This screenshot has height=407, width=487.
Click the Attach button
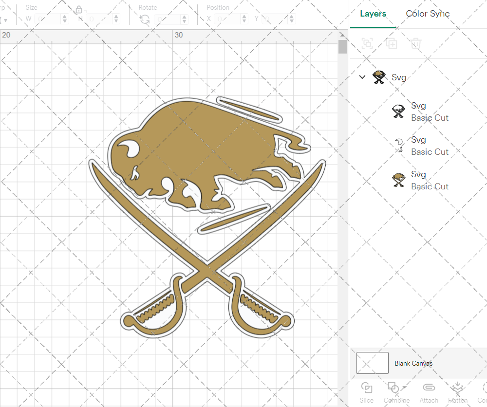pyautogui.click(x=429, y=393)
